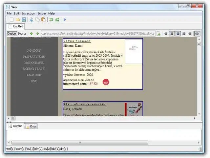The image size is (210, 158).
Task: Click the URL address field
Action: pyautogui.click(x=98, y=34)
